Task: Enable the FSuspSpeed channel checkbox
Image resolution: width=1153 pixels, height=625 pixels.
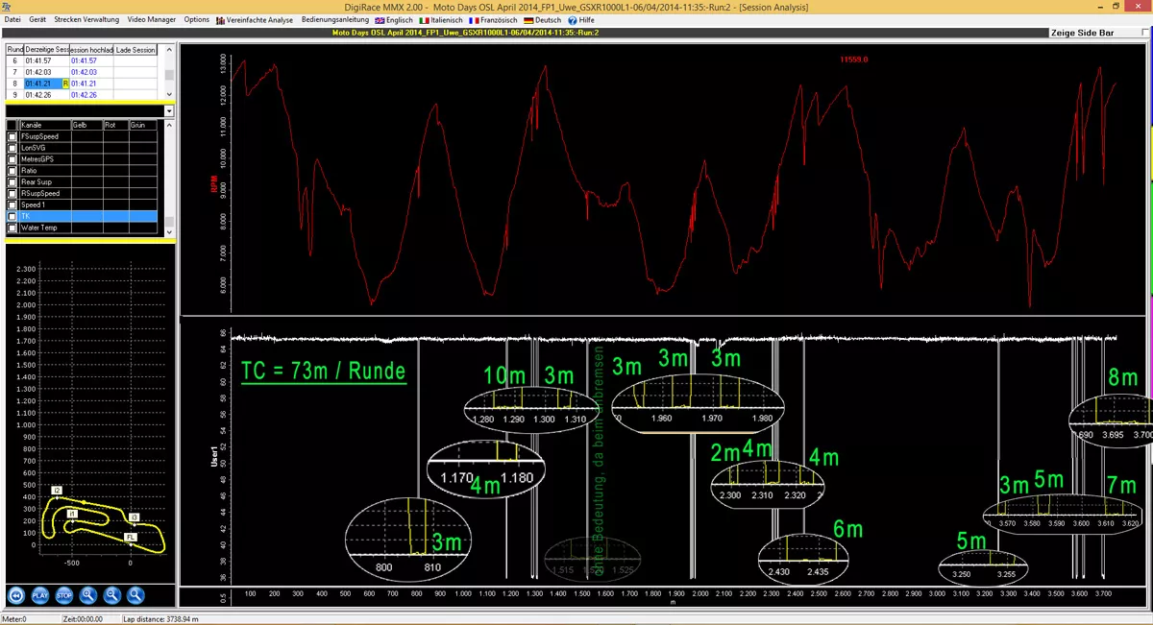Action: 12,136
